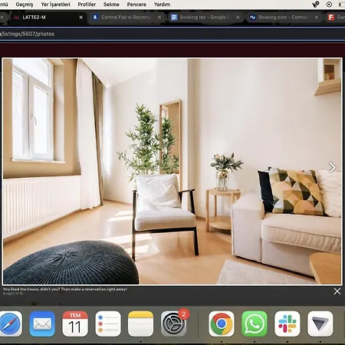The image size is (345, 345).
Task: Close the Booking.com Connect tab
Action: click(x=317, y=17)
